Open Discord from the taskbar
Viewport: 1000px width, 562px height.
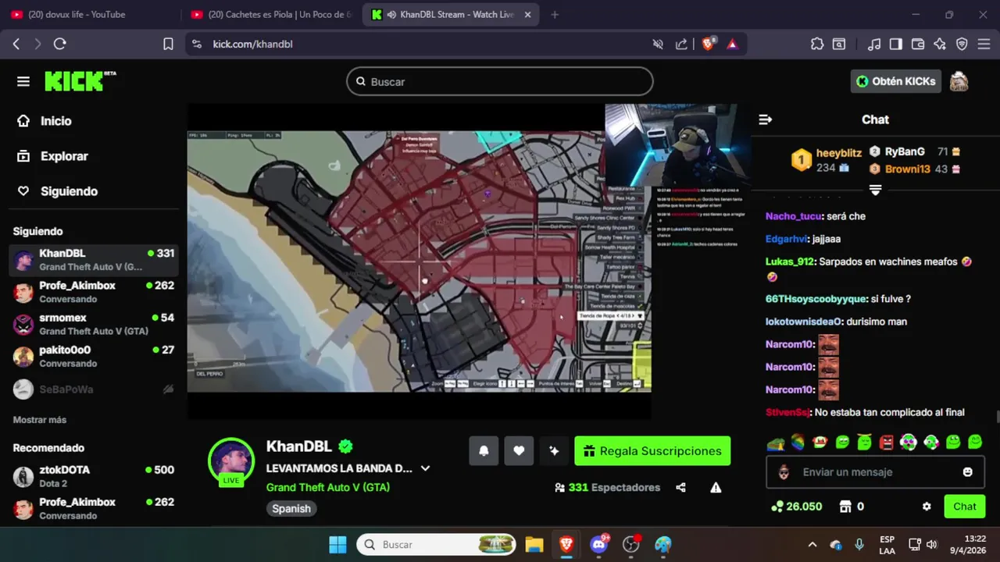[599, 544]
